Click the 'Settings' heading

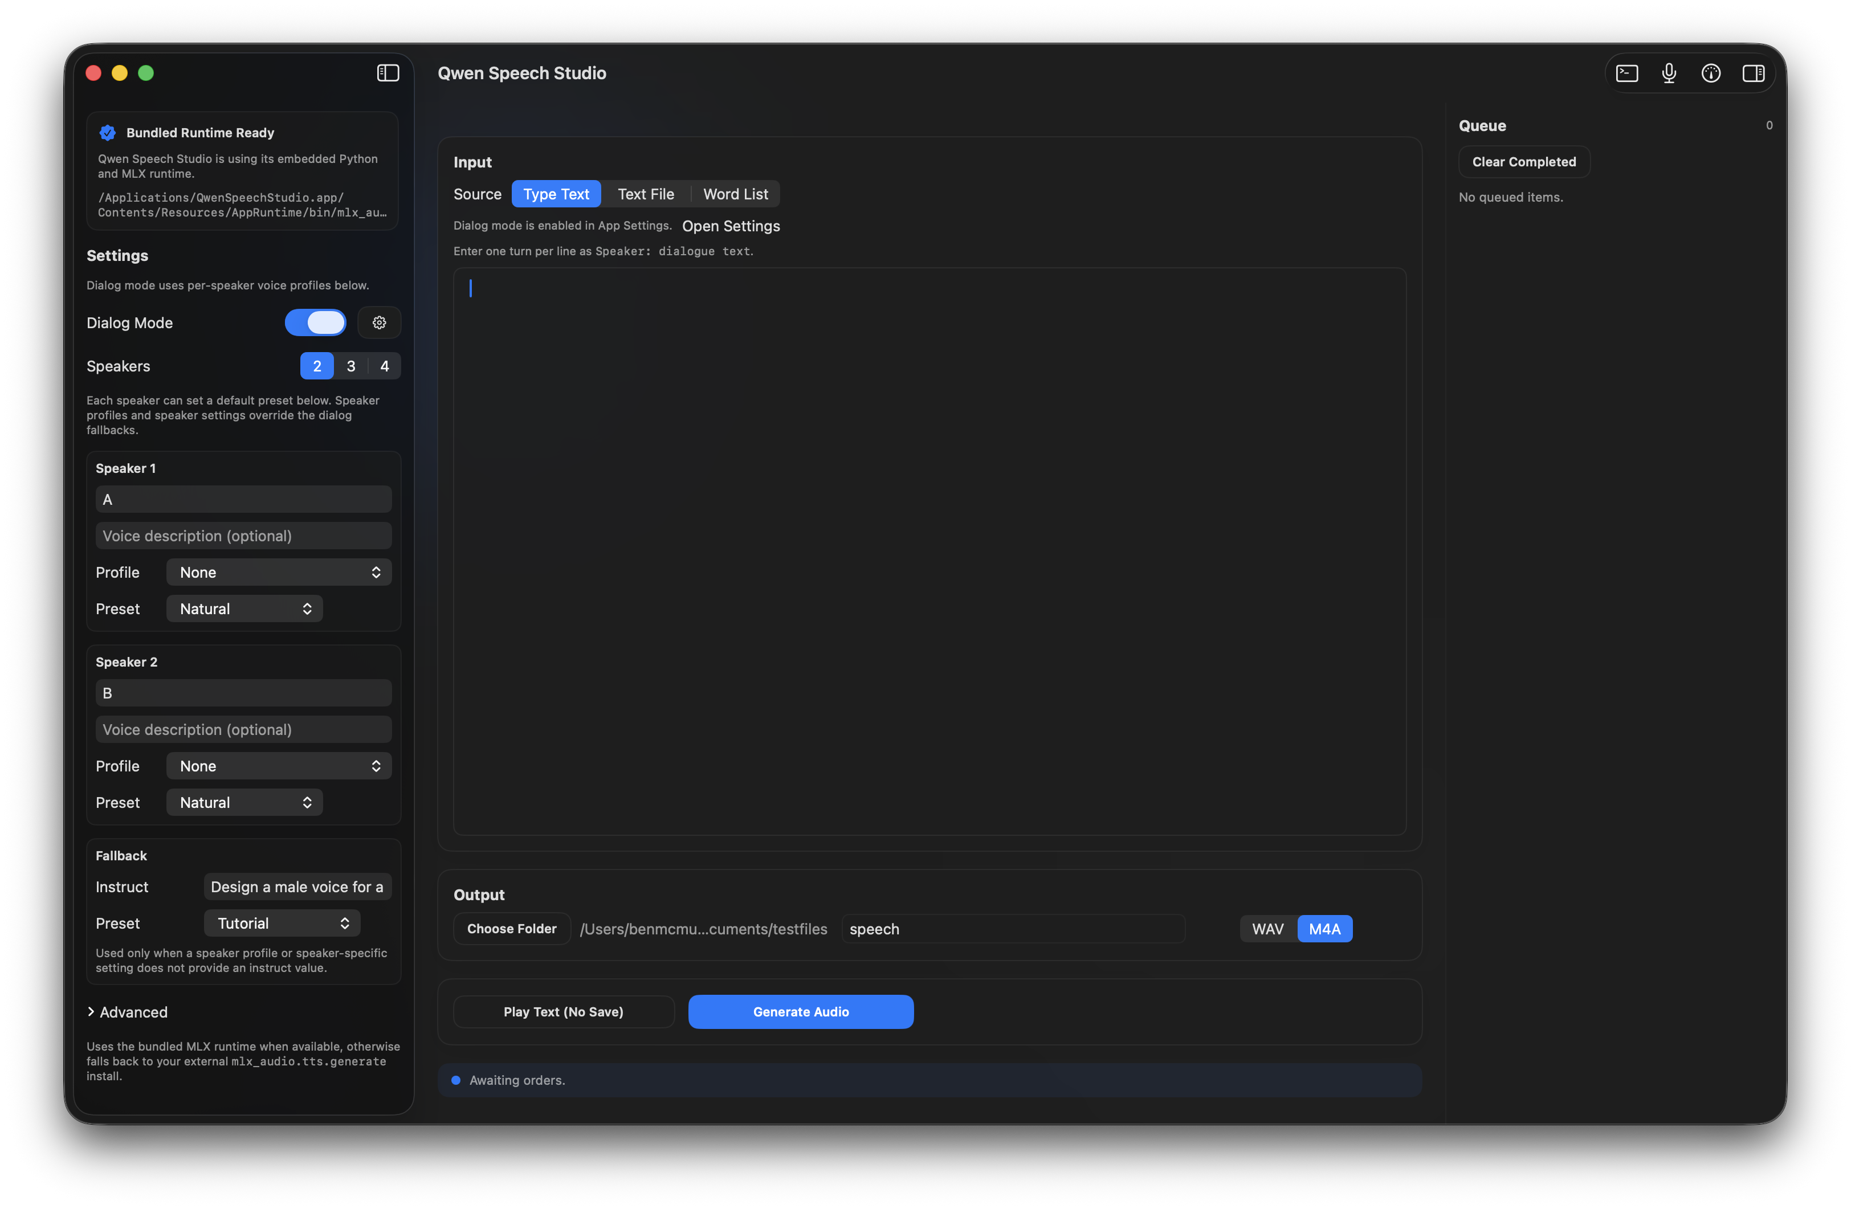[x=117, y=256]
